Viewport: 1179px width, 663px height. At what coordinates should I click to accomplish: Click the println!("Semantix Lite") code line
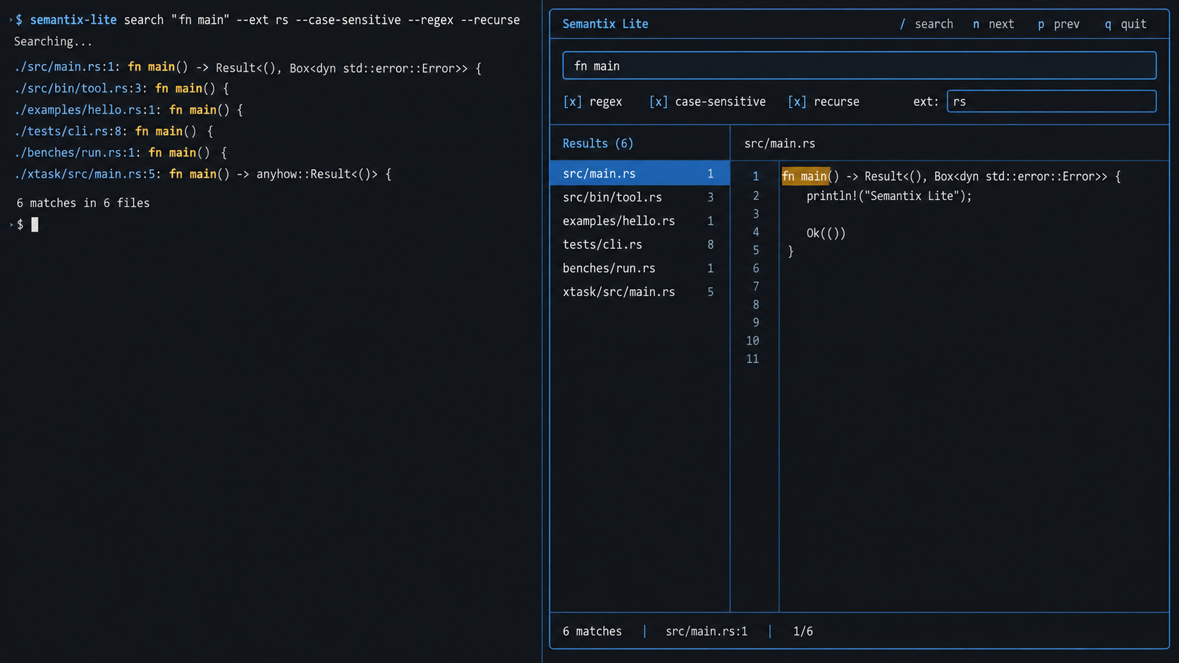[888, 196]
